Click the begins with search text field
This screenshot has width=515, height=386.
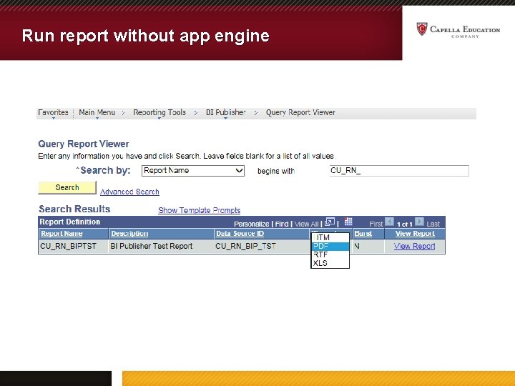tap(399, 171)
